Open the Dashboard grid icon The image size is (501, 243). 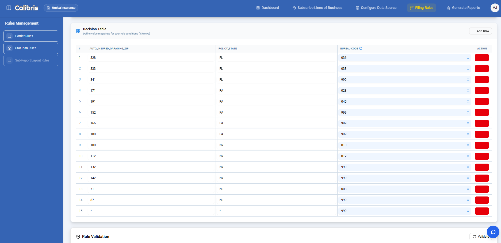258,8
